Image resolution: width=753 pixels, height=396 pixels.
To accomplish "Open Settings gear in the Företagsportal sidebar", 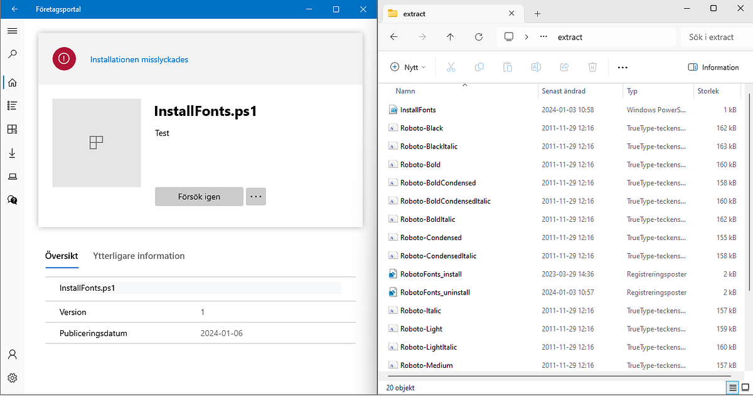I will (x=12, y=377).
